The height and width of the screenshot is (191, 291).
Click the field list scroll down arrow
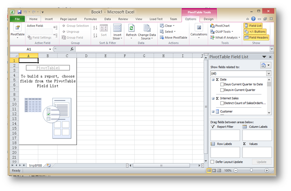click(x=269, y=113)
